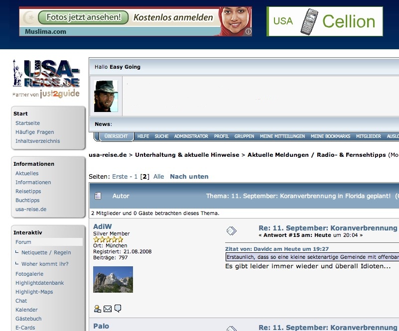This screenshot has height=331, width=399.
Task: Click the info icon on the Muslima banner
Action: click(249, 32)
